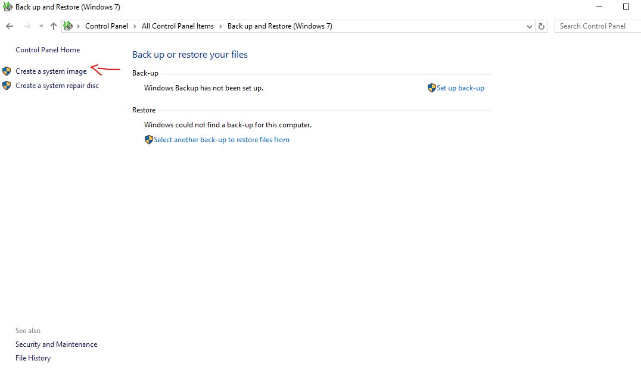
Task: Click the 'Restore' section label
Action: [x=144, y=110]
